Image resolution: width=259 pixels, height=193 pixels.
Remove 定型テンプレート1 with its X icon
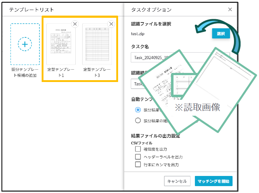pos(75,24)
